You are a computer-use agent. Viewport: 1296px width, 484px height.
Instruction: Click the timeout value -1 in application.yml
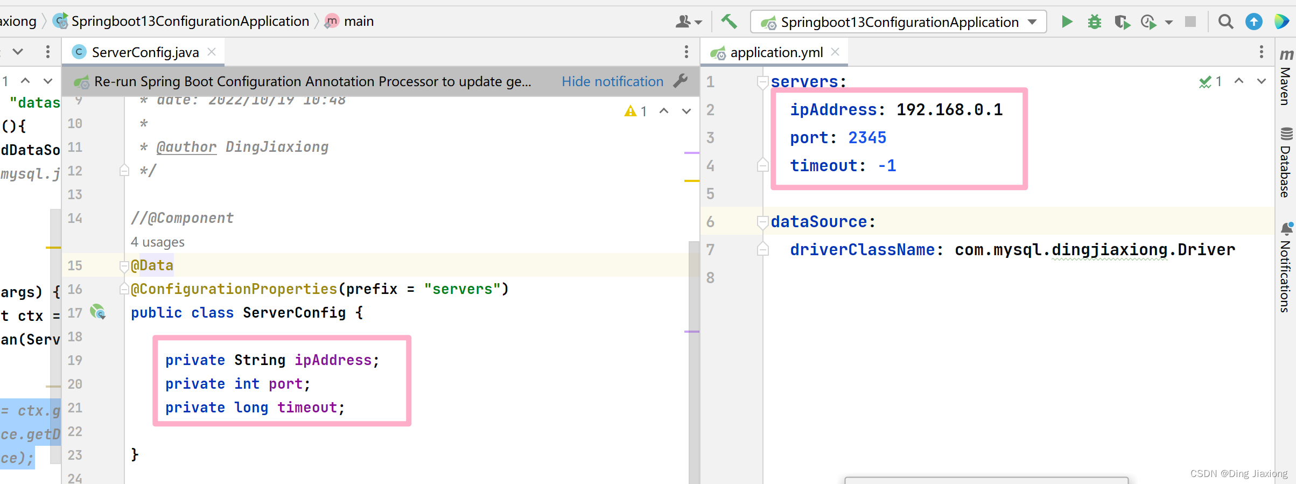887,166
